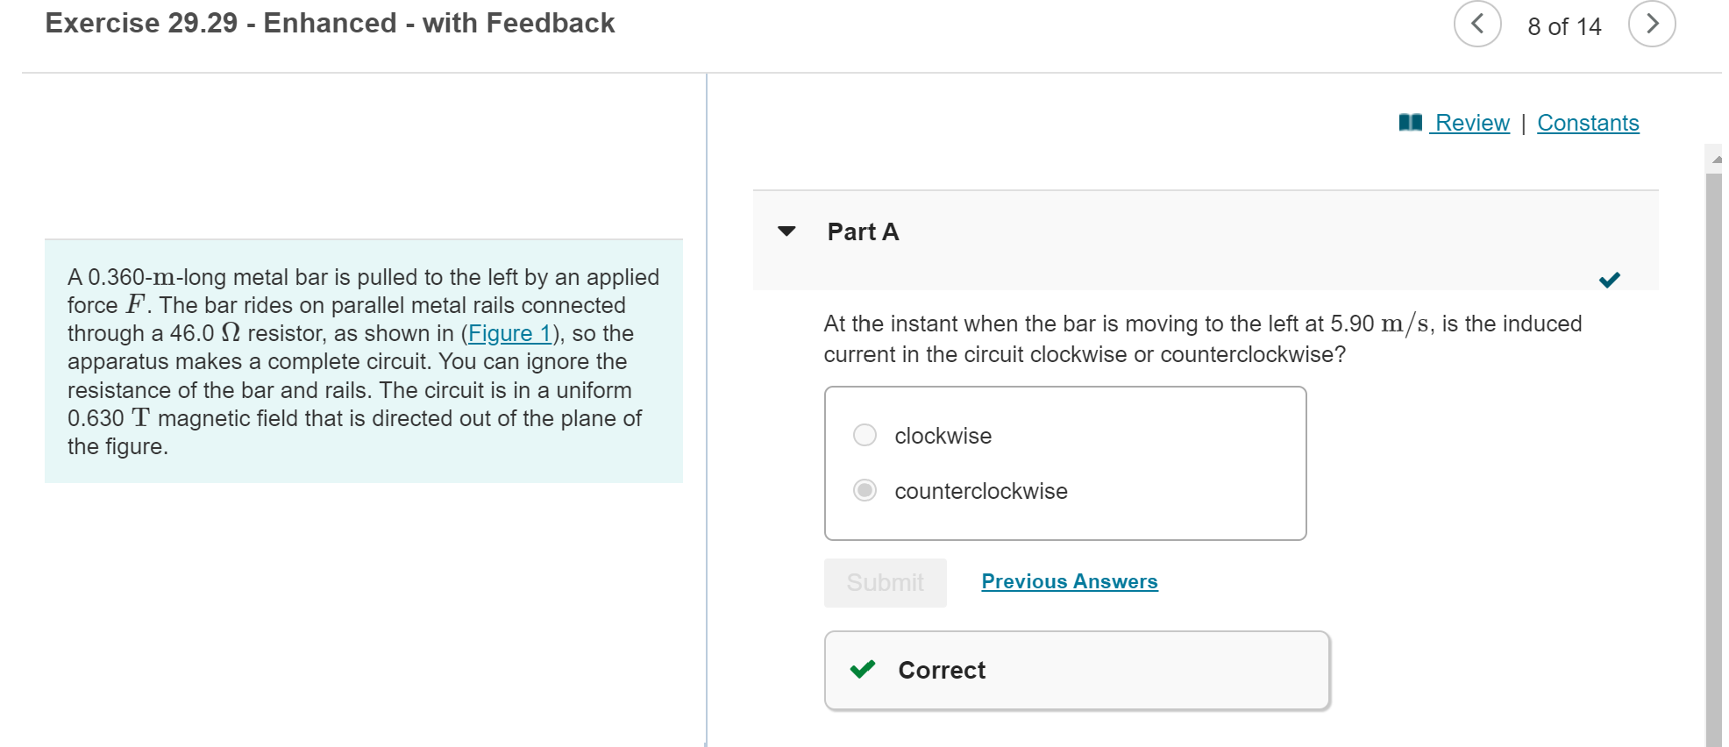Click the exercise title Enhanced with Feedback

click(330, 22)
